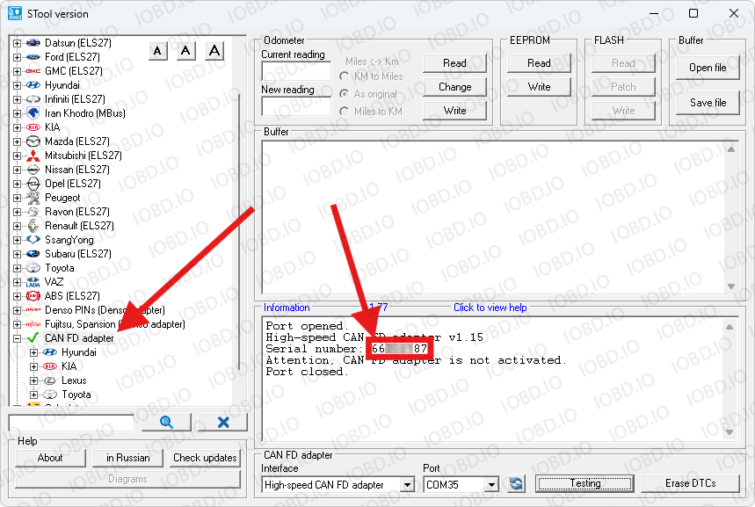This screenshot has height=507, width=755.
Task: Click the green checkmark CAN FD adapter icon
Action: [33, 338]
